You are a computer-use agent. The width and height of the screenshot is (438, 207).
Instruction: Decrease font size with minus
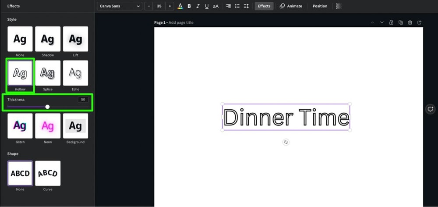[x=148, y=6]
